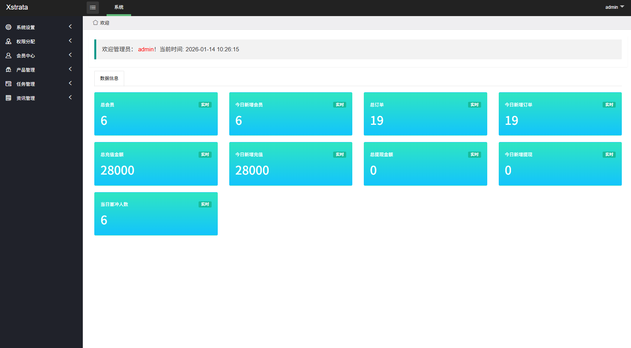Click the 产品管理 icon in sidebar
This screenshot has height=348, width=631.
pyautogui.click(x=8, y=70)
